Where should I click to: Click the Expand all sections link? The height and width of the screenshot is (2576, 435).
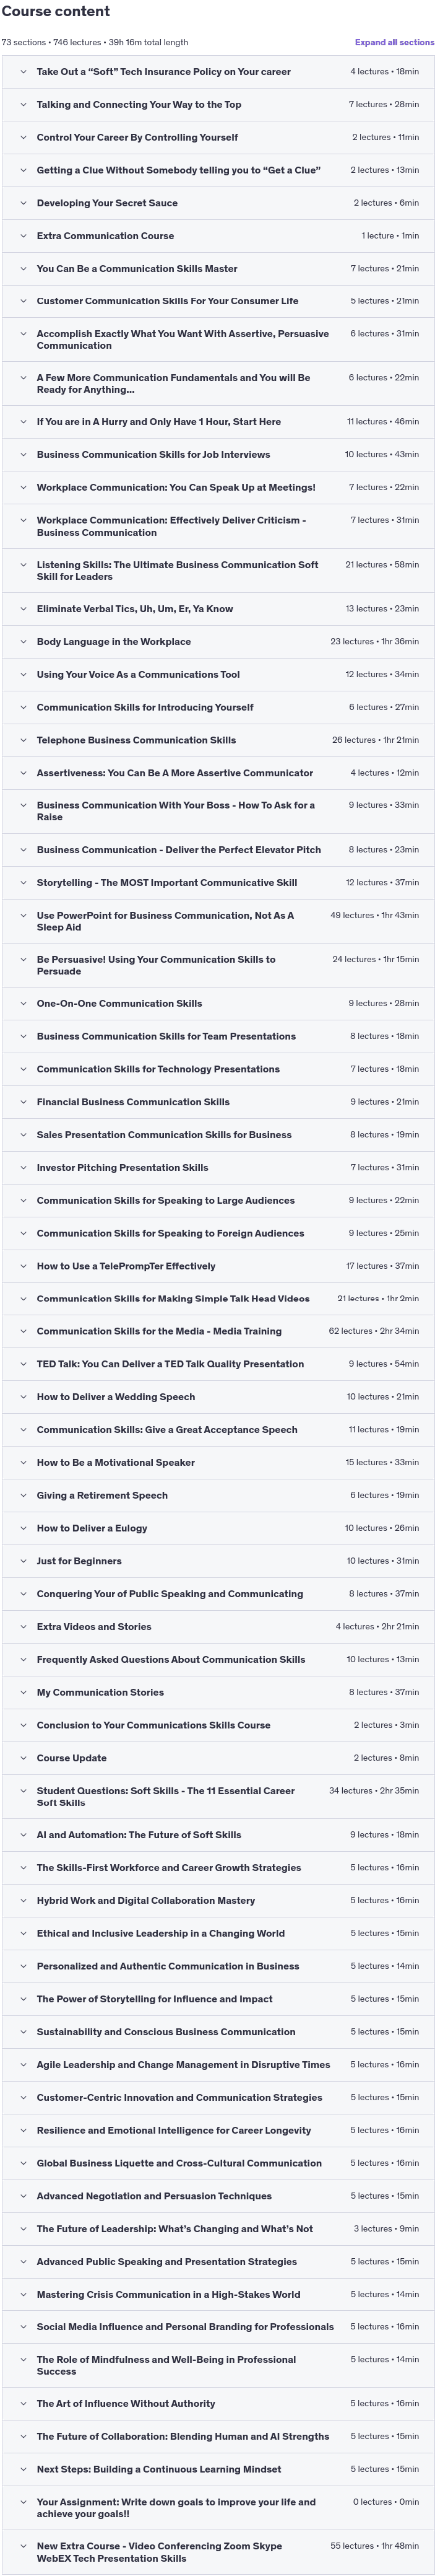(394, 43)
